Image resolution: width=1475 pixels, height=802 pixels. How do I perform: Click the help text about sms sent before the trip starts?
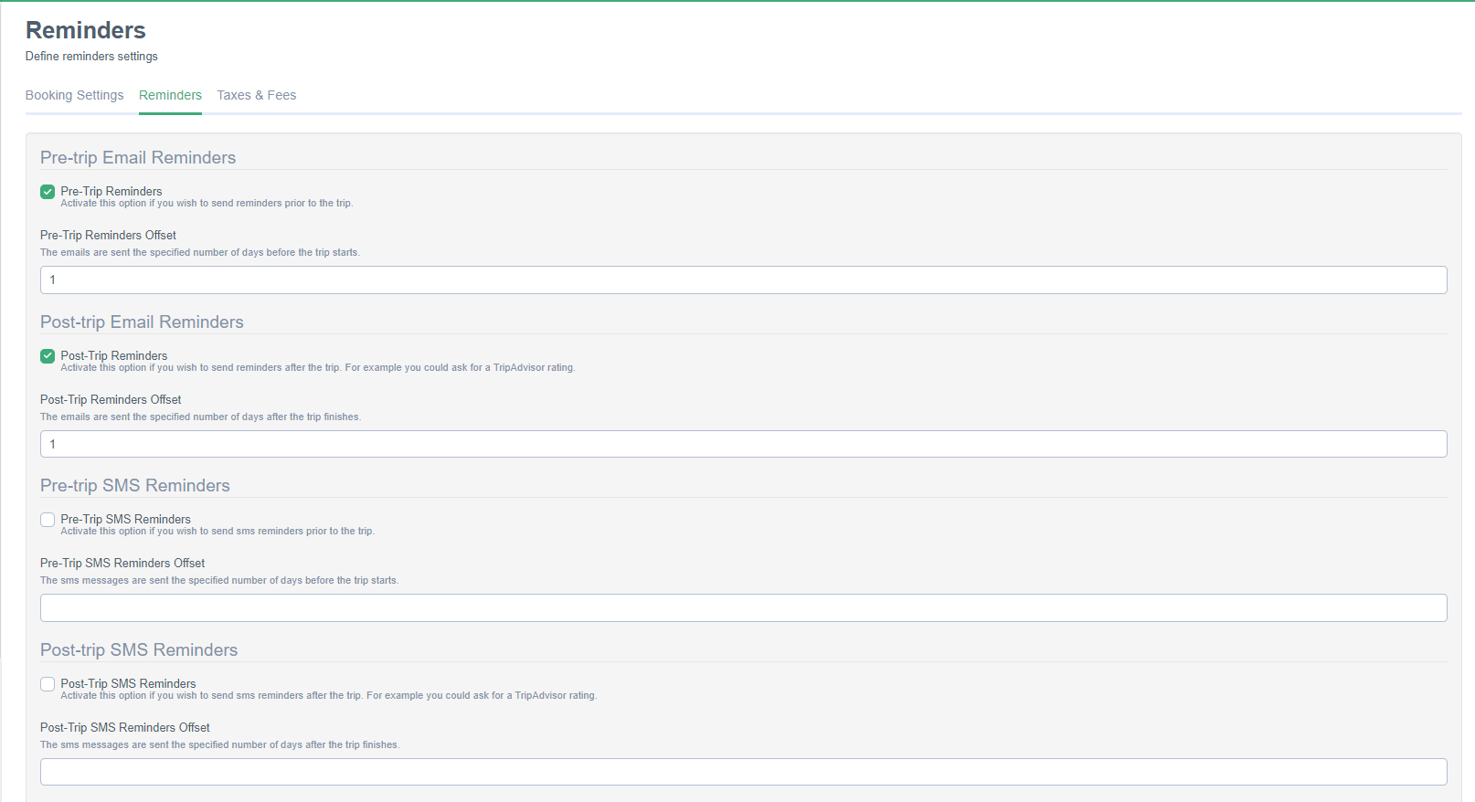[x=219, y=580]
